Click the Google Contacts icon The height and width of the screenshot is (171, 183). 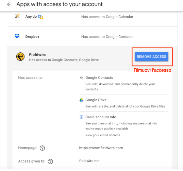(81, 78)
